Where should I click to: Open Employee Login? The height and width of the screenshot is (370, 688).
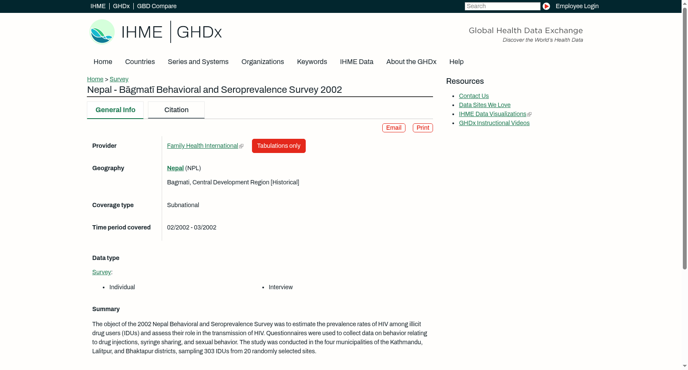pos(577,6)
